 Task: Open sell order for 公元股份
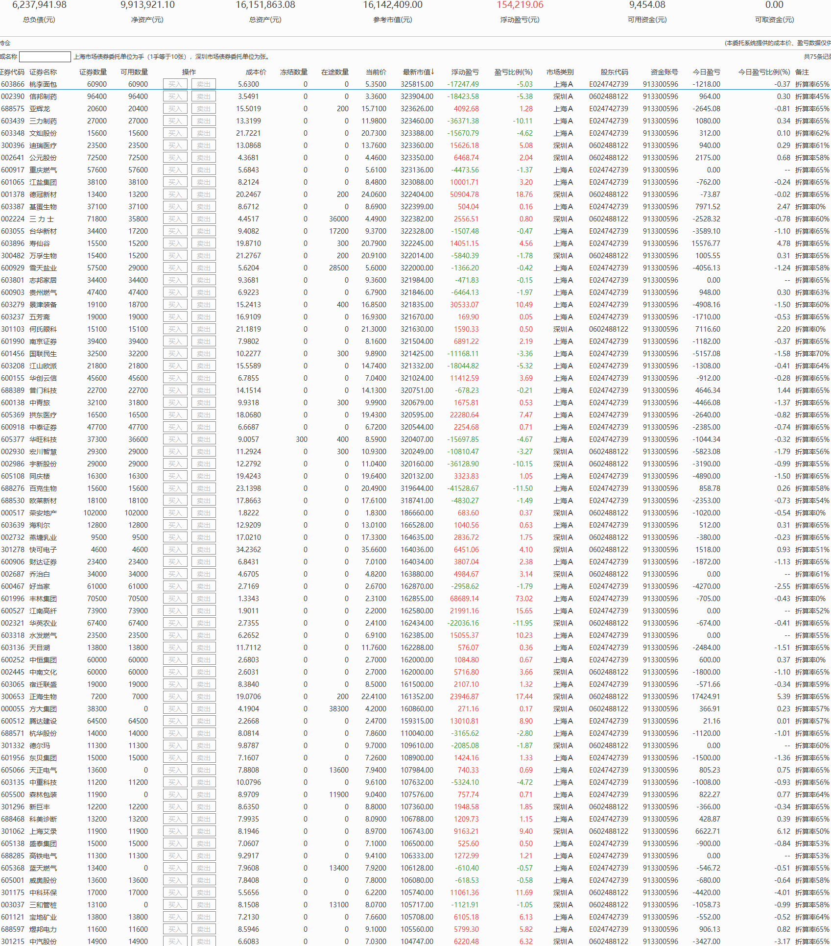(x=203, y=158)
